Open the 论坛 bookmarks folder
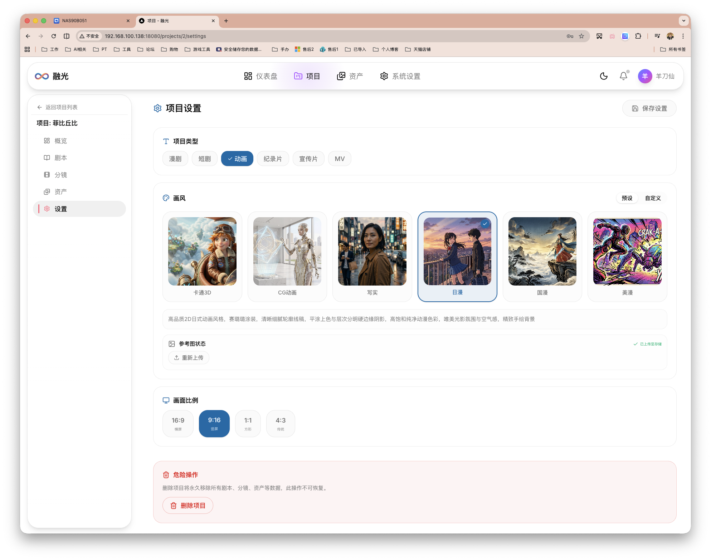Viewport: 711px width, 560px height. 146,49
